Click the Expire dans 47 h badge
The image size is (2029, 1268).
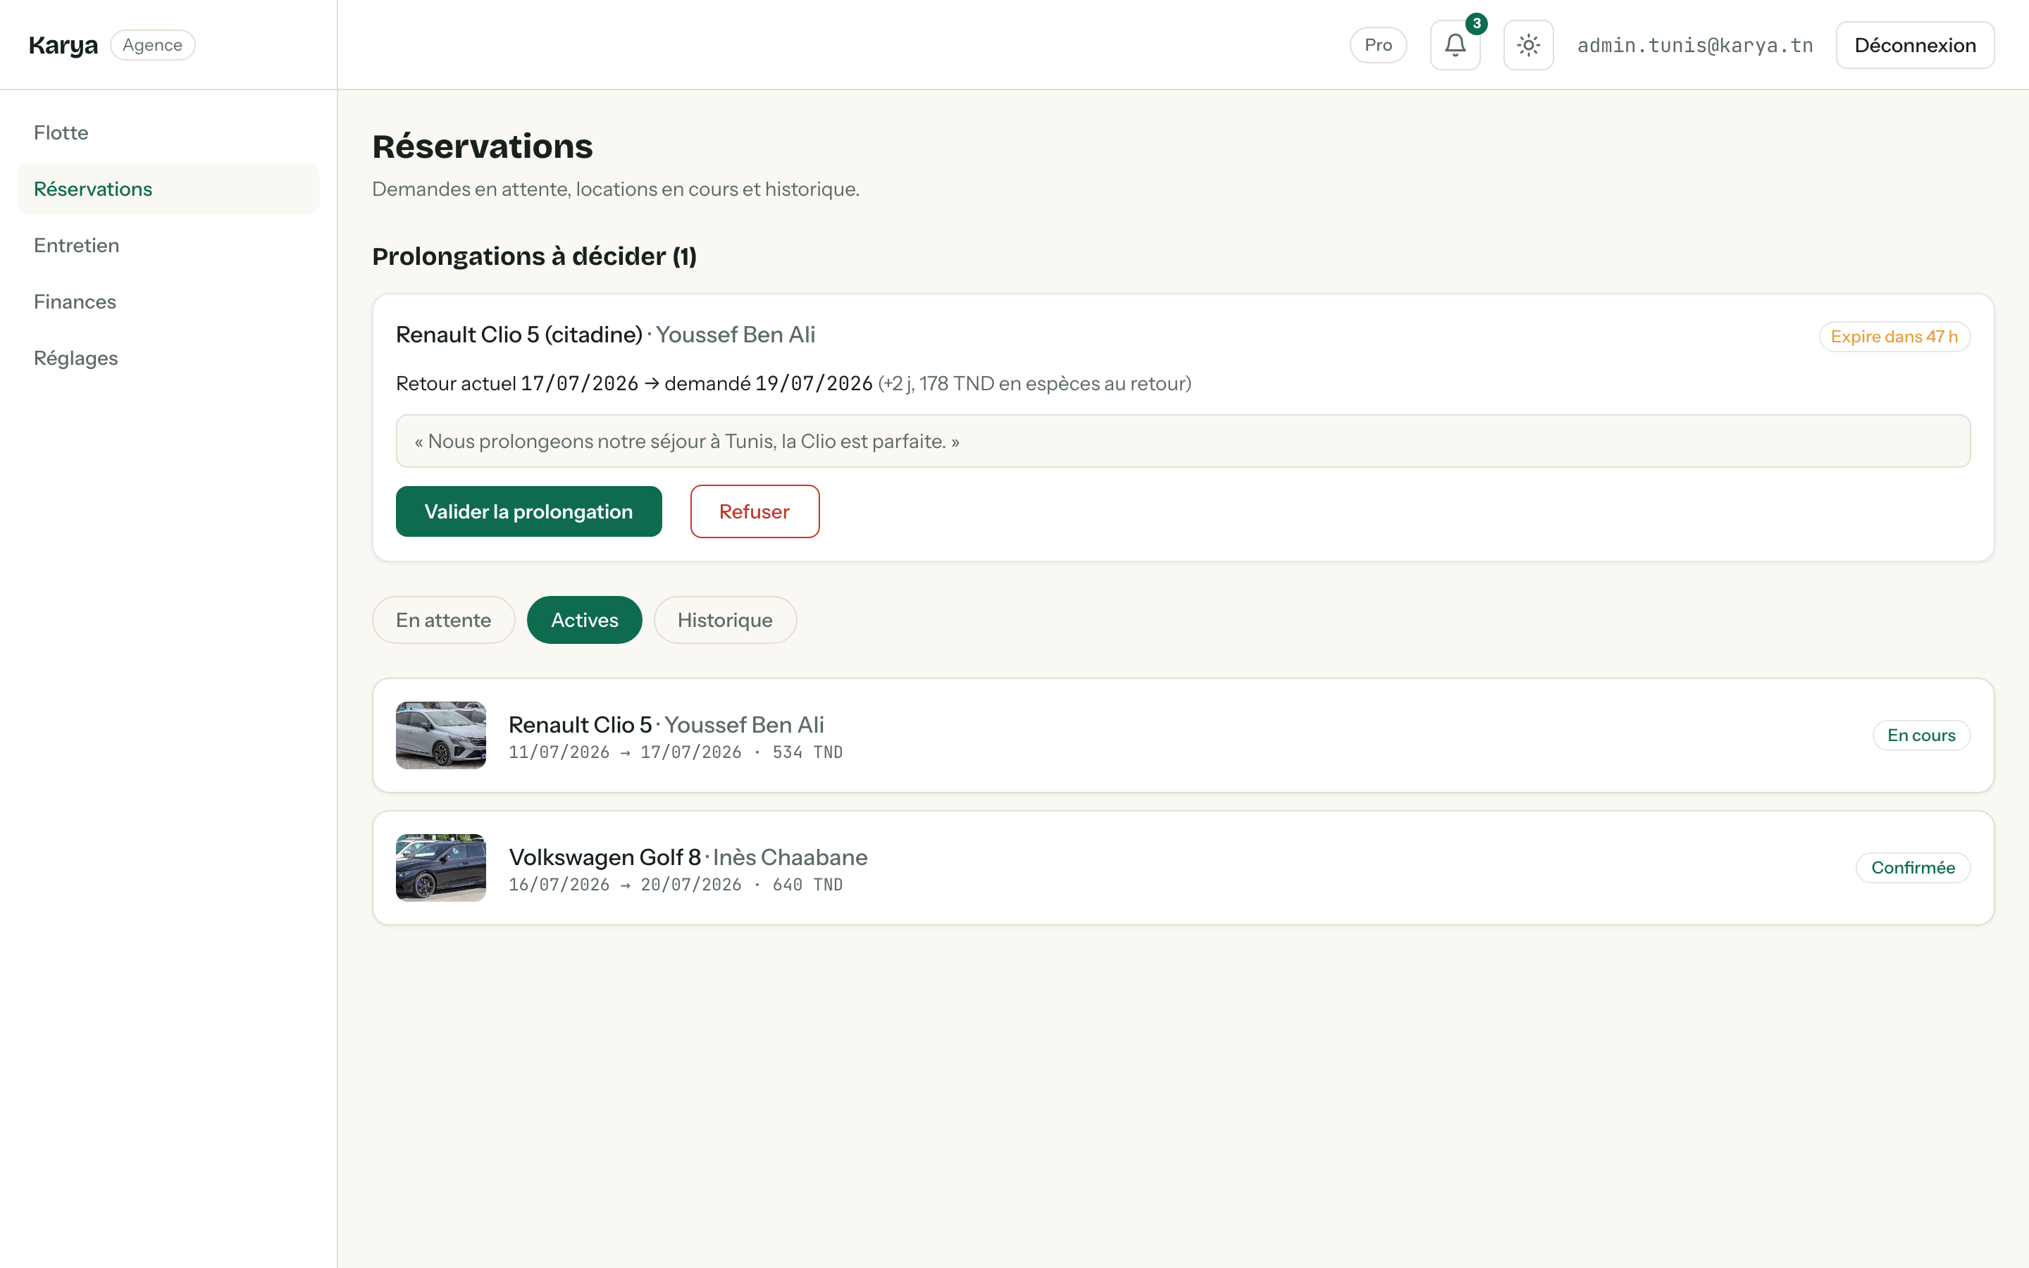pyautogui.click(x=1894, y=336)
